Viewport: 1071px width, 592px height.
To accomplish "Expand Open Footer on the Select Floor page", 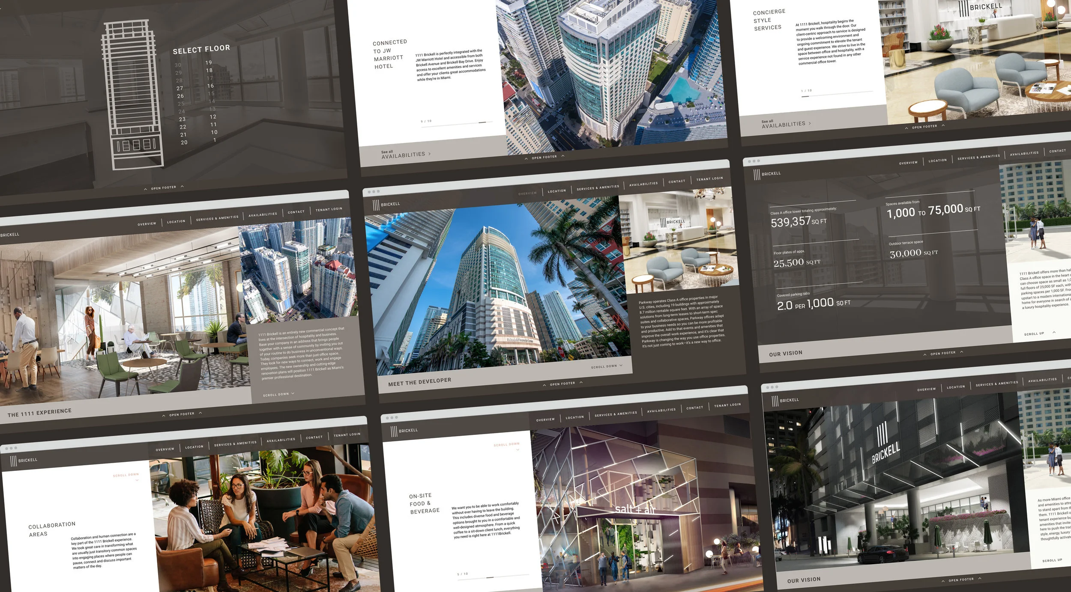I will (x=164, y=187).
